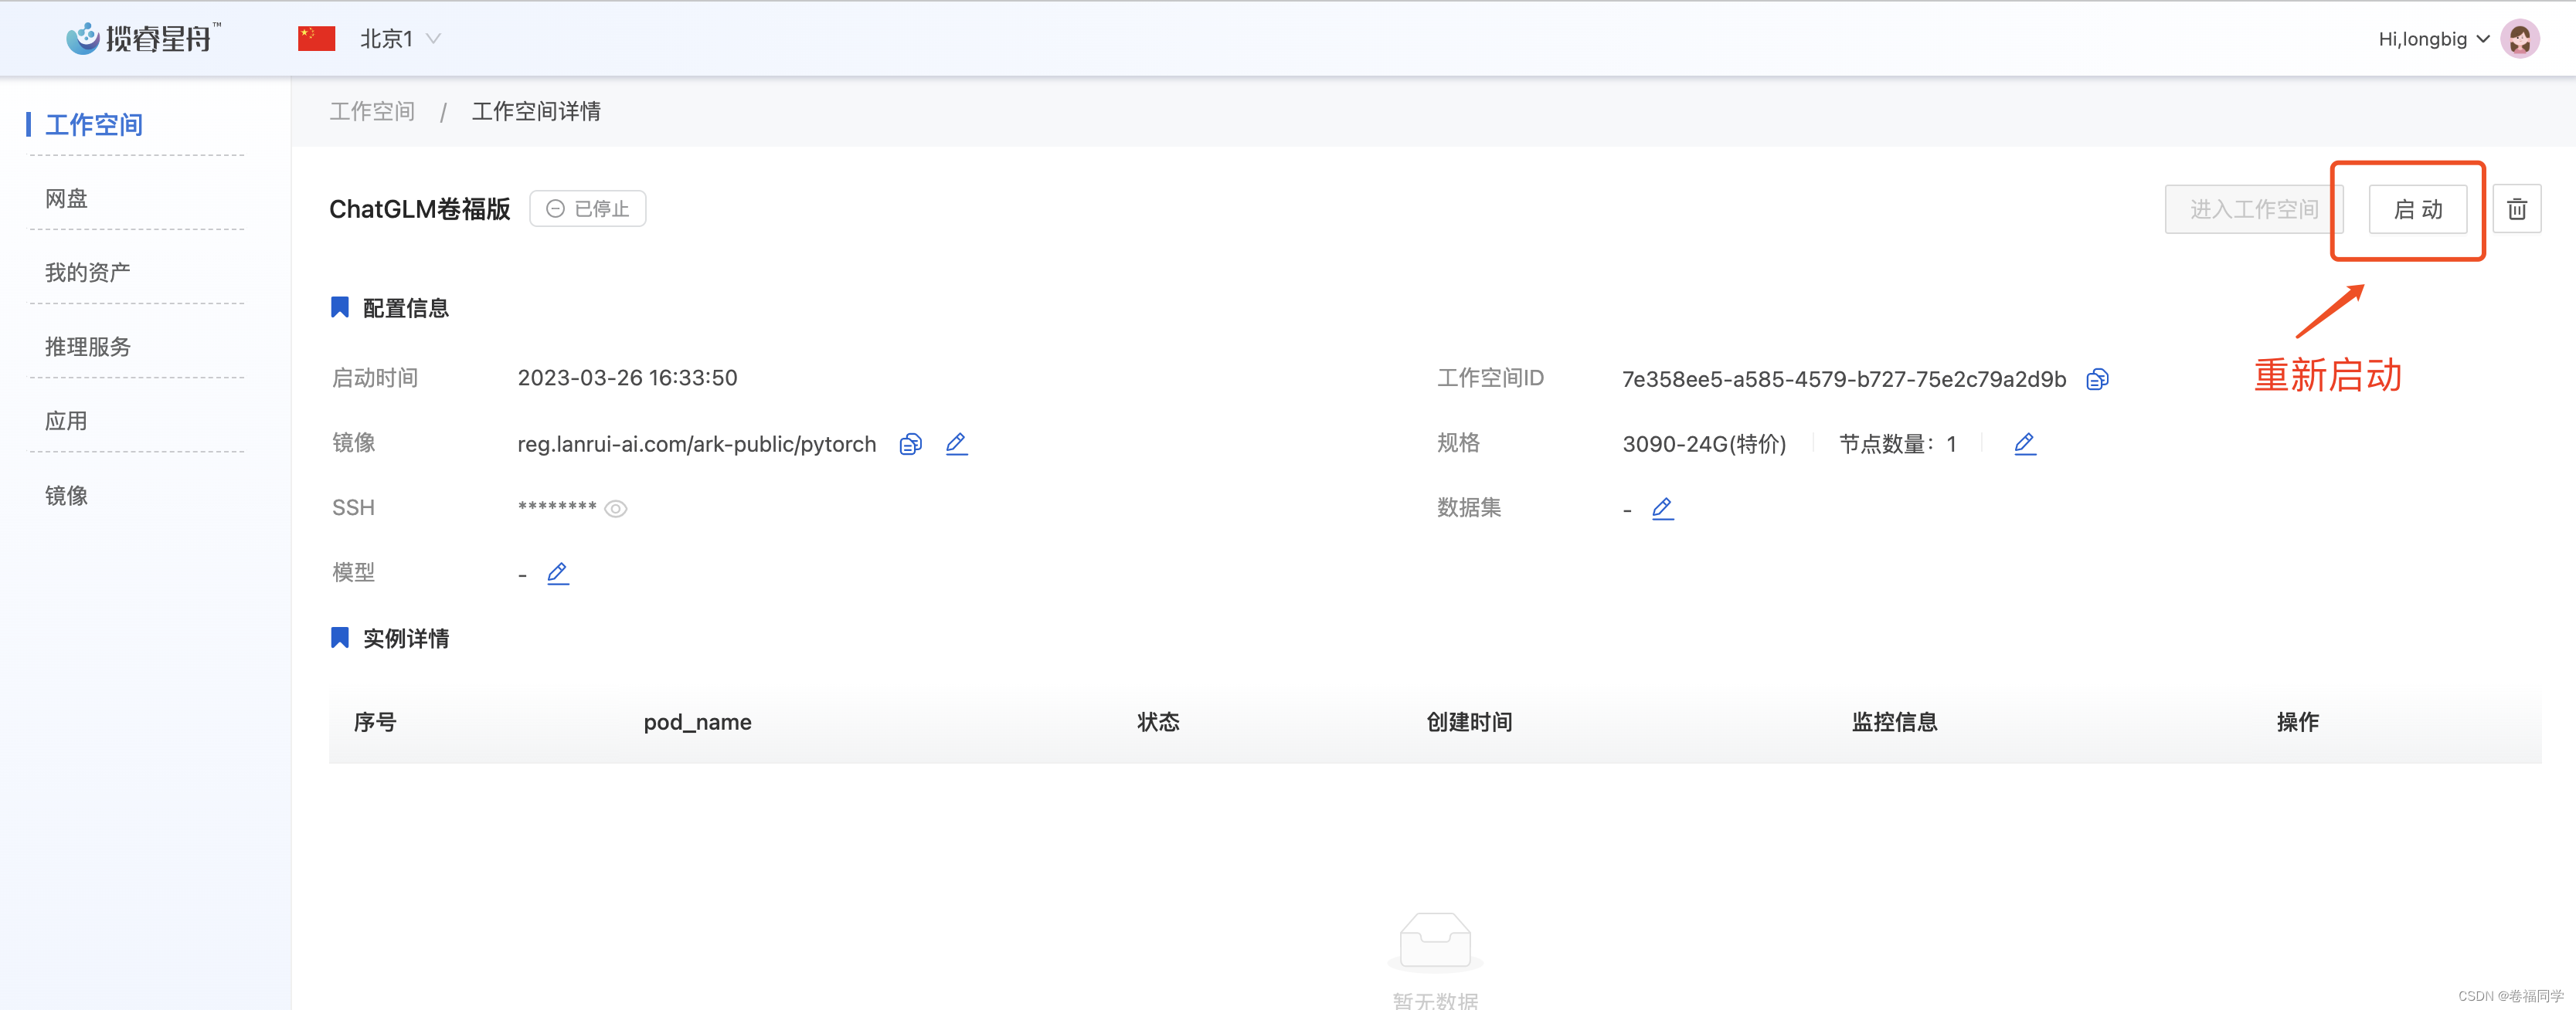Click the 3090-24G(特价) spec text
2576x1010 pixels.
point(1704,443)
